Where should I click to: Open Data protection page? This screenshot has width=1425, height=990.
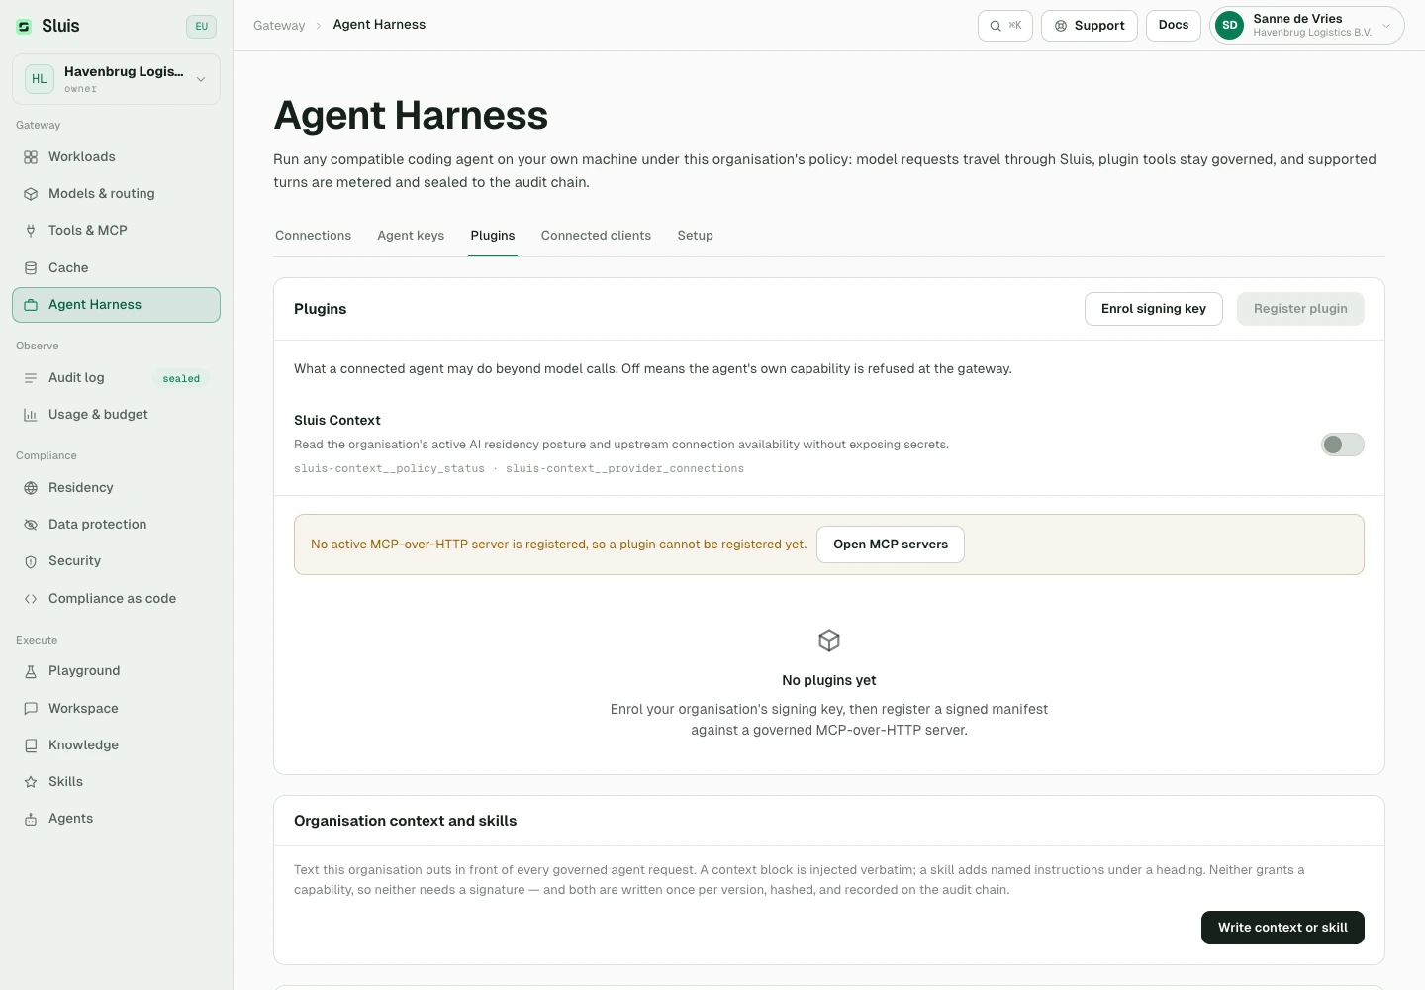[116, 525]
